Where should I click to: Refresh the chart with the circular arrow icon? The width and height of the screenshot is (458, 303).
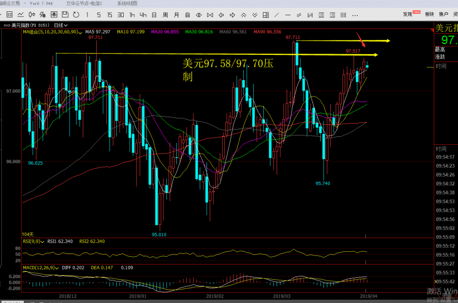point(76,15)
